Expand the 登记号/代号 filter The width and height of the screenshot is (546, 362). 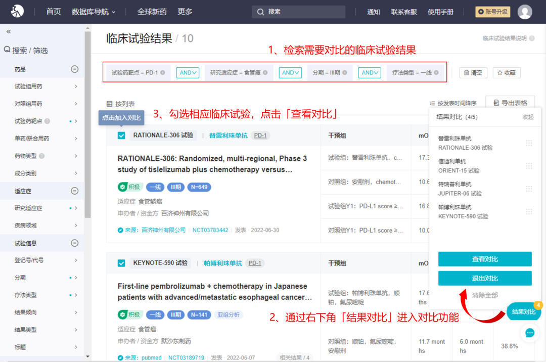76,260
